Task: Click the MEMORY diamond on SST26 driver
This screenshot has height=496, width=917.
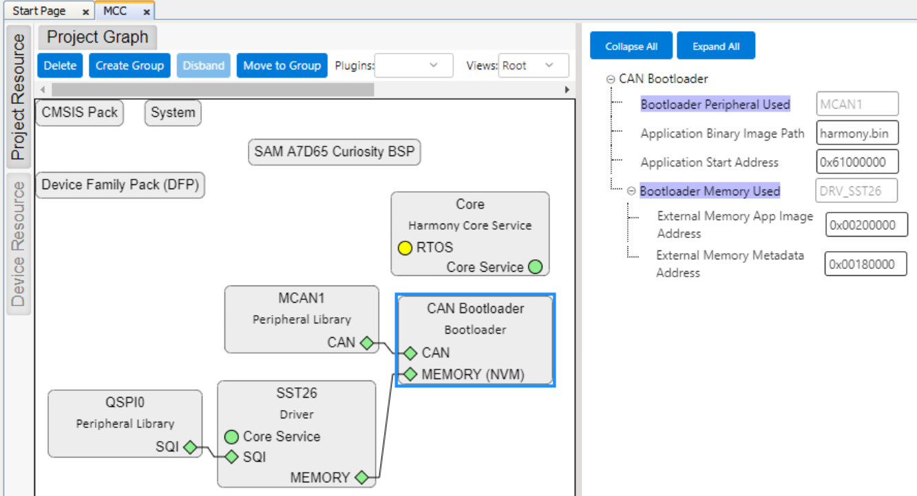Action: click(x=361, y=477)
